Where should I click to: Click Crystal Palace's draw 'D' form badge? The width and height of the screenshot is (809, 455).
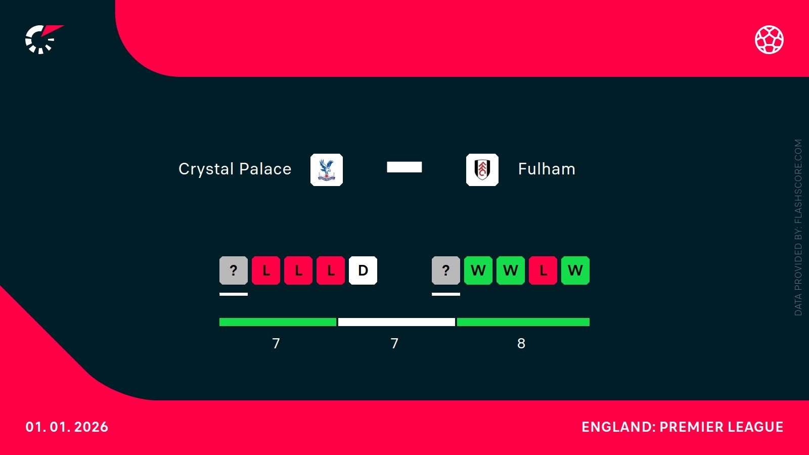point(363,270)
